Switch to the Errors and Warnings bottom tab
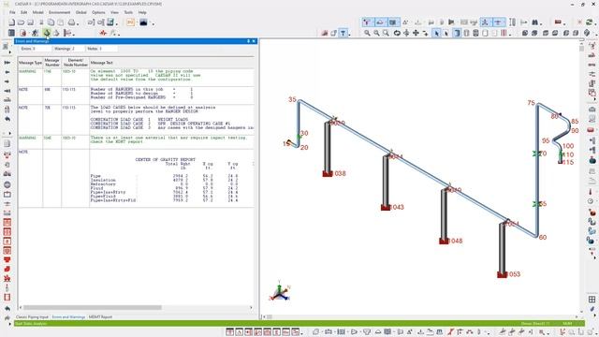Viewport: 599px width, 337px height. 68,317
